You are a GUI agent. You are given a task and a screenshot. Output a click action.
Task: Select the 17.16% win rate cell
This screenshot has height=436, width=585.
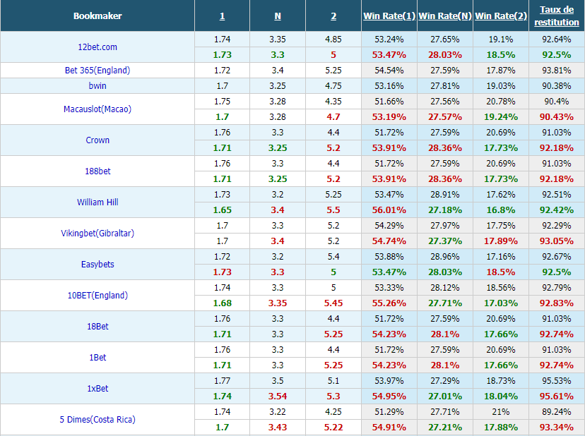pyautogui.click(x=501, y=256)
